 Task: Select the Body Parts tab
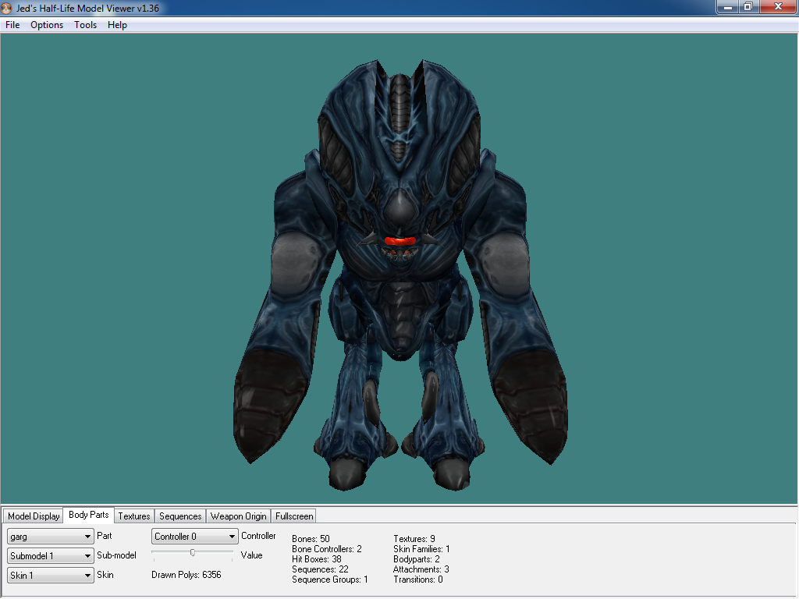[89, 515]
